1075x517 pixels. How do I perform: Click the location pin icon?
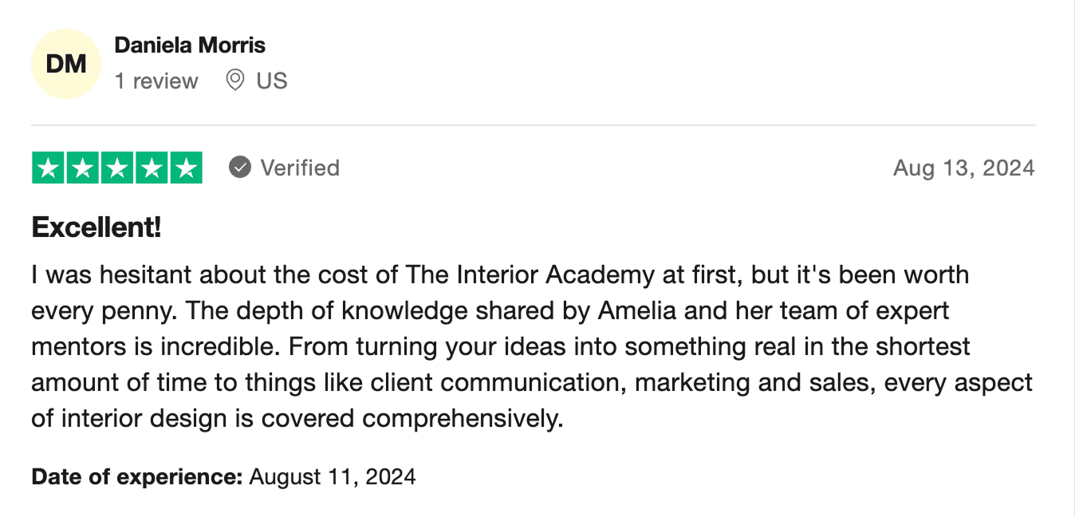click(234, 80)
